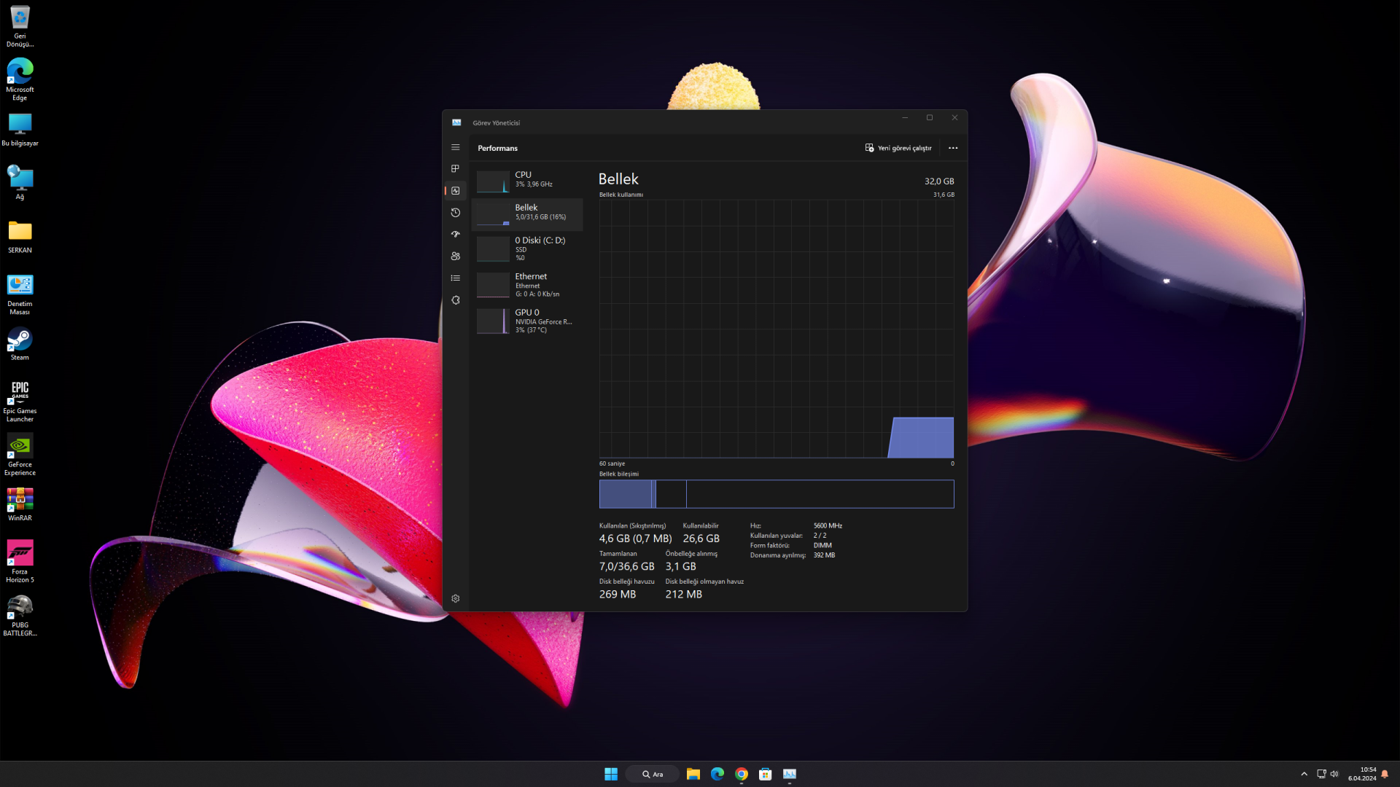Open the three-dots more options menu
The width and height of the screenshot is (1400, 787).
(952, 148)
